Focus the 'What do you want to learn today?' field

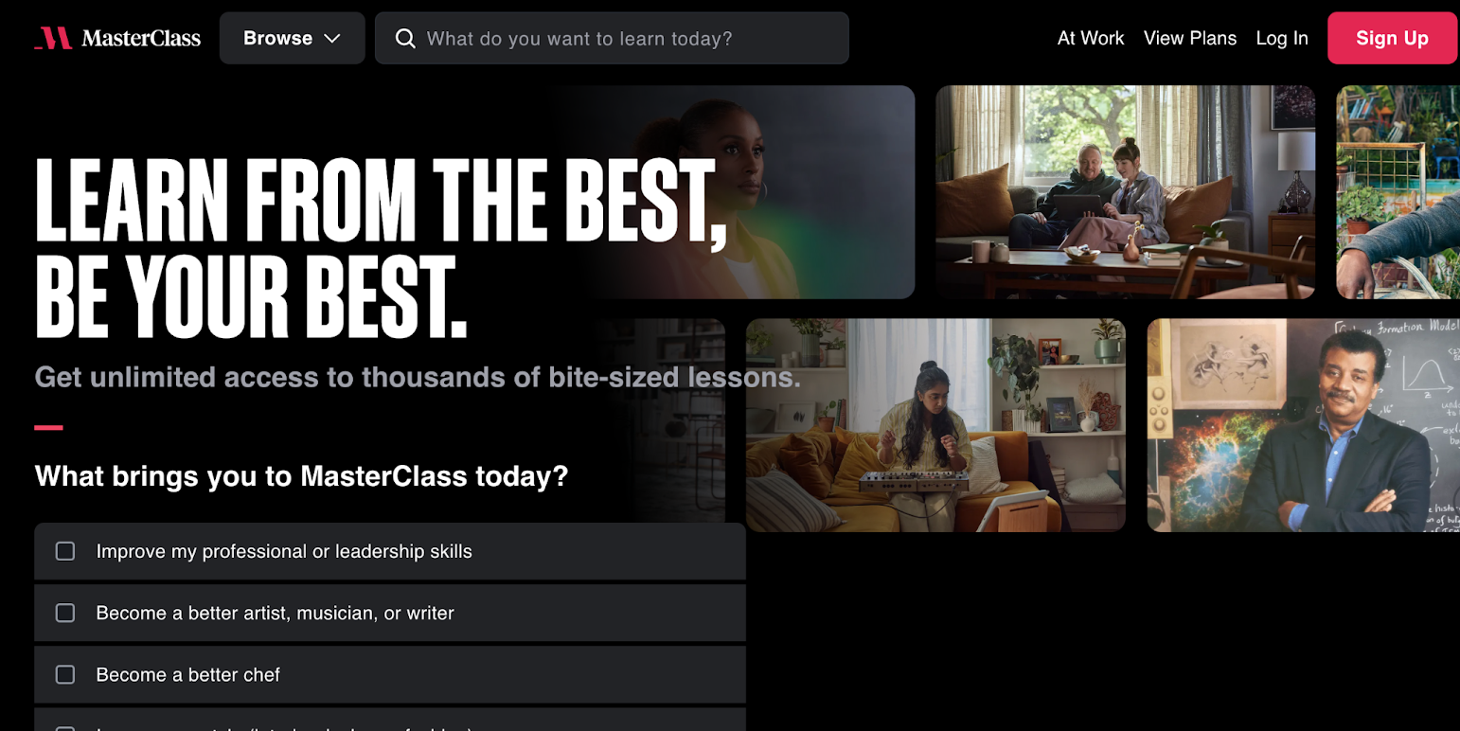click(x=612, y=38)
